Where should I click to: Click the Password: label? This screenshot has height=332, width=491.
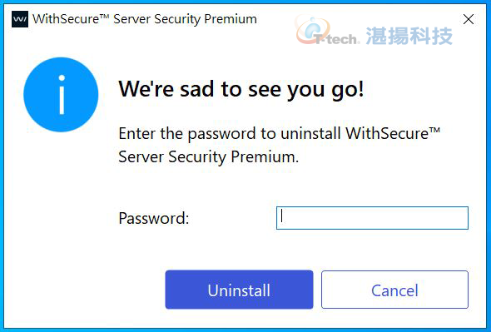[x=154, y=218]
